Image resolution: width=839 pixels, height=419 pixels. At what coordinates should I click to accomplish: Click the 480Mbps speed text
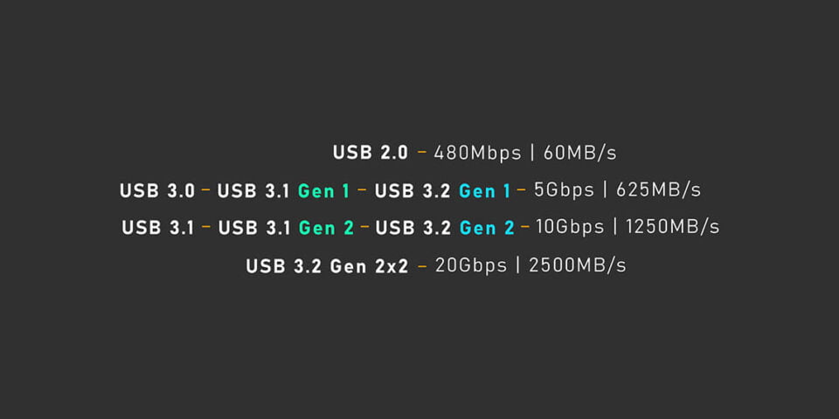pyautogui.click(x=477, y=153)
